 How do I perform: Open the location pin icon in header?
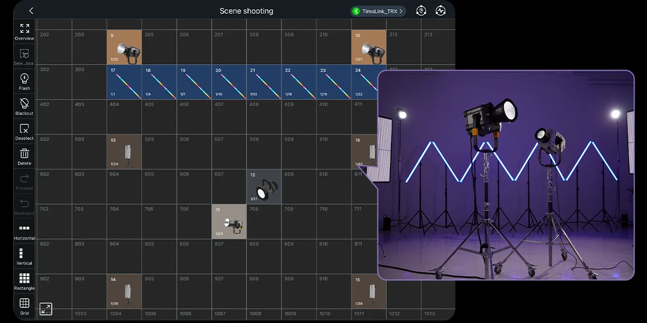point(421,11)
